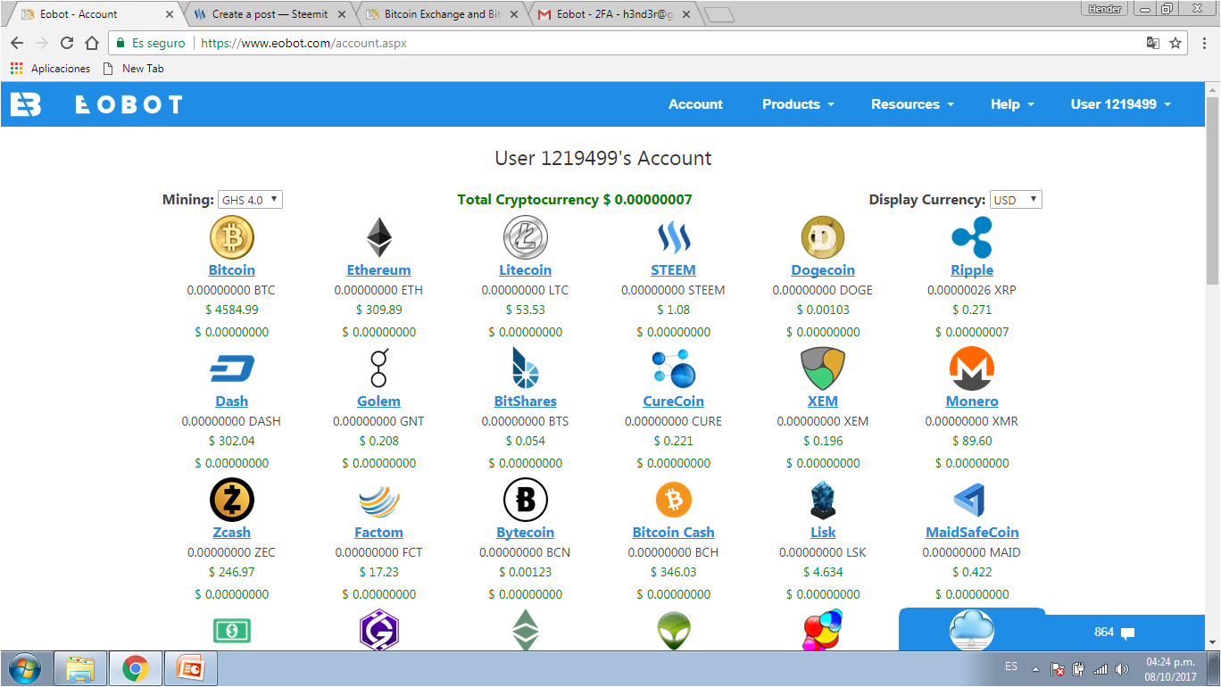The height and width of the screenshot is (687, 1221).
Task: Click the Es seguro security label
Action: (x=151, y=43)
